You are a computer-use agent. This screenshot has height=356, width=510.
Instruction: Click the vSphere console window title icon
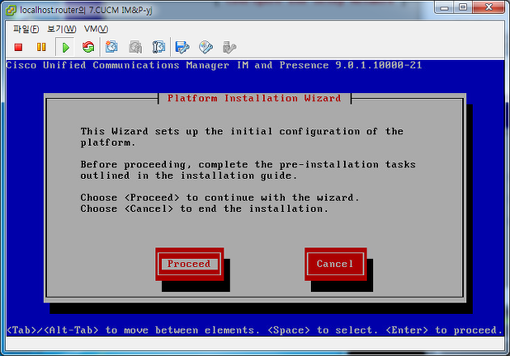tap(11, 11)
